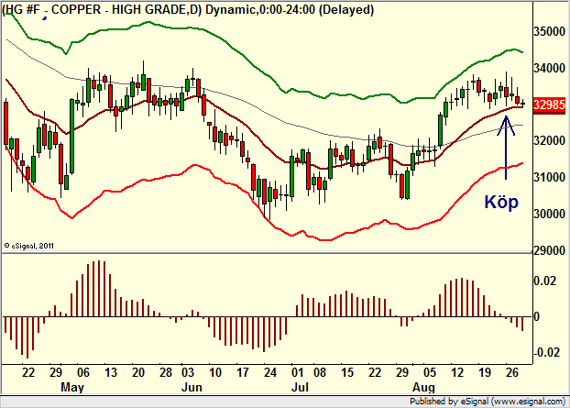Screen dimensions: 570x408
Task: Click the 31000 price axis label
Action: (x=549, y=177)
